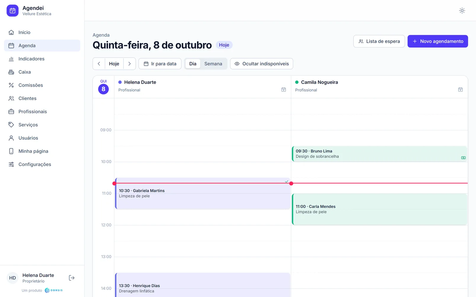The image size is (476, 297).
Task: Open Configurações settings page
Action: (x=42, y=165)
